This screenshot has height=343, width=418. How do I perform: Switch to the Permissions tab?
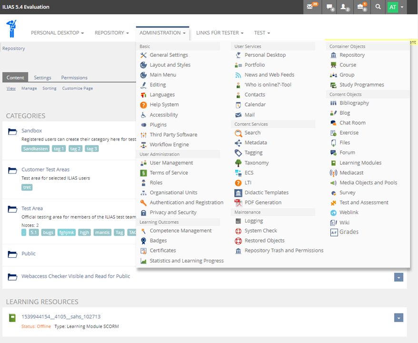click(74, 78)
